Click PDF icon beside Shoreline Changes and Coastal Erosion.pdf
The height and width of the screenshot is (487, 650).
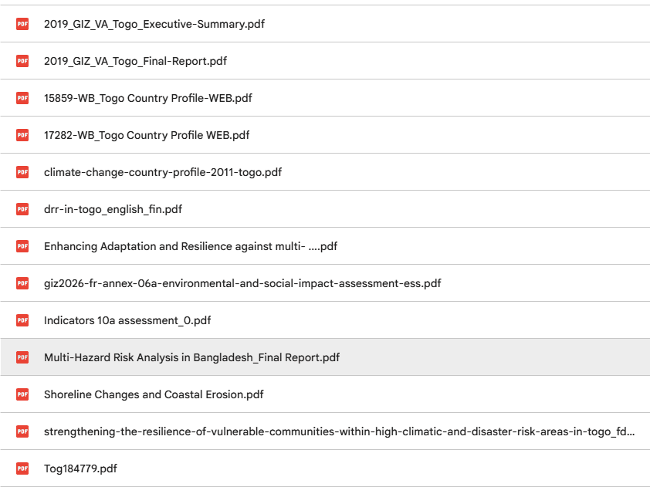(22, 394)
